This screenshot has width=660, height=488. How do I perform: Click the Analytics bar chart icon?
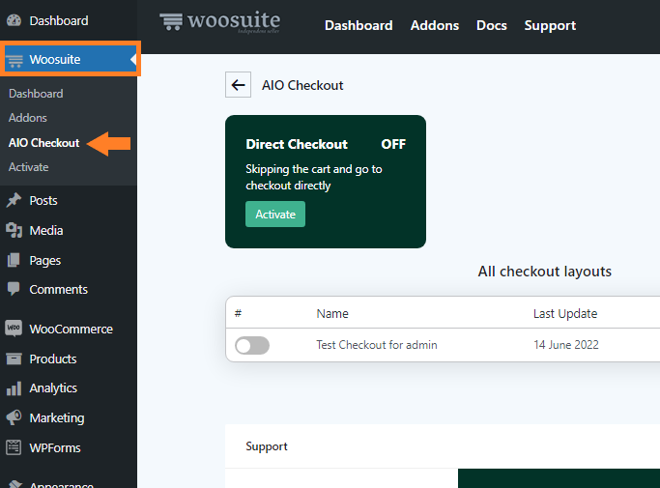(x=14, y=388)
